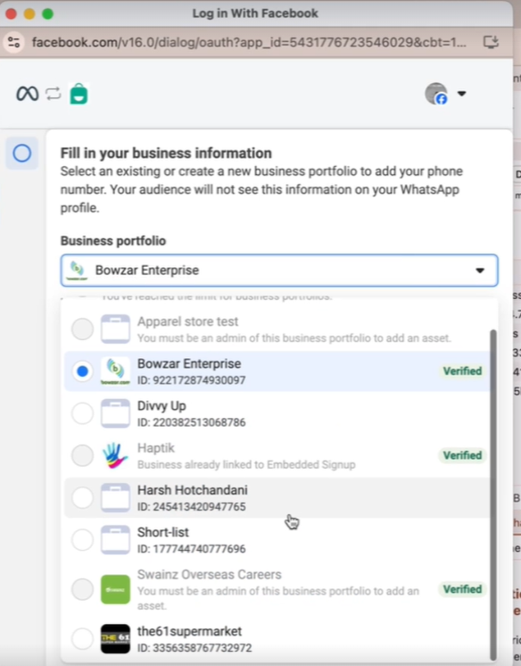Click the sync arrows icon beside Meta logo
Viewport: 521px width, 666px height.
(54, 94)
